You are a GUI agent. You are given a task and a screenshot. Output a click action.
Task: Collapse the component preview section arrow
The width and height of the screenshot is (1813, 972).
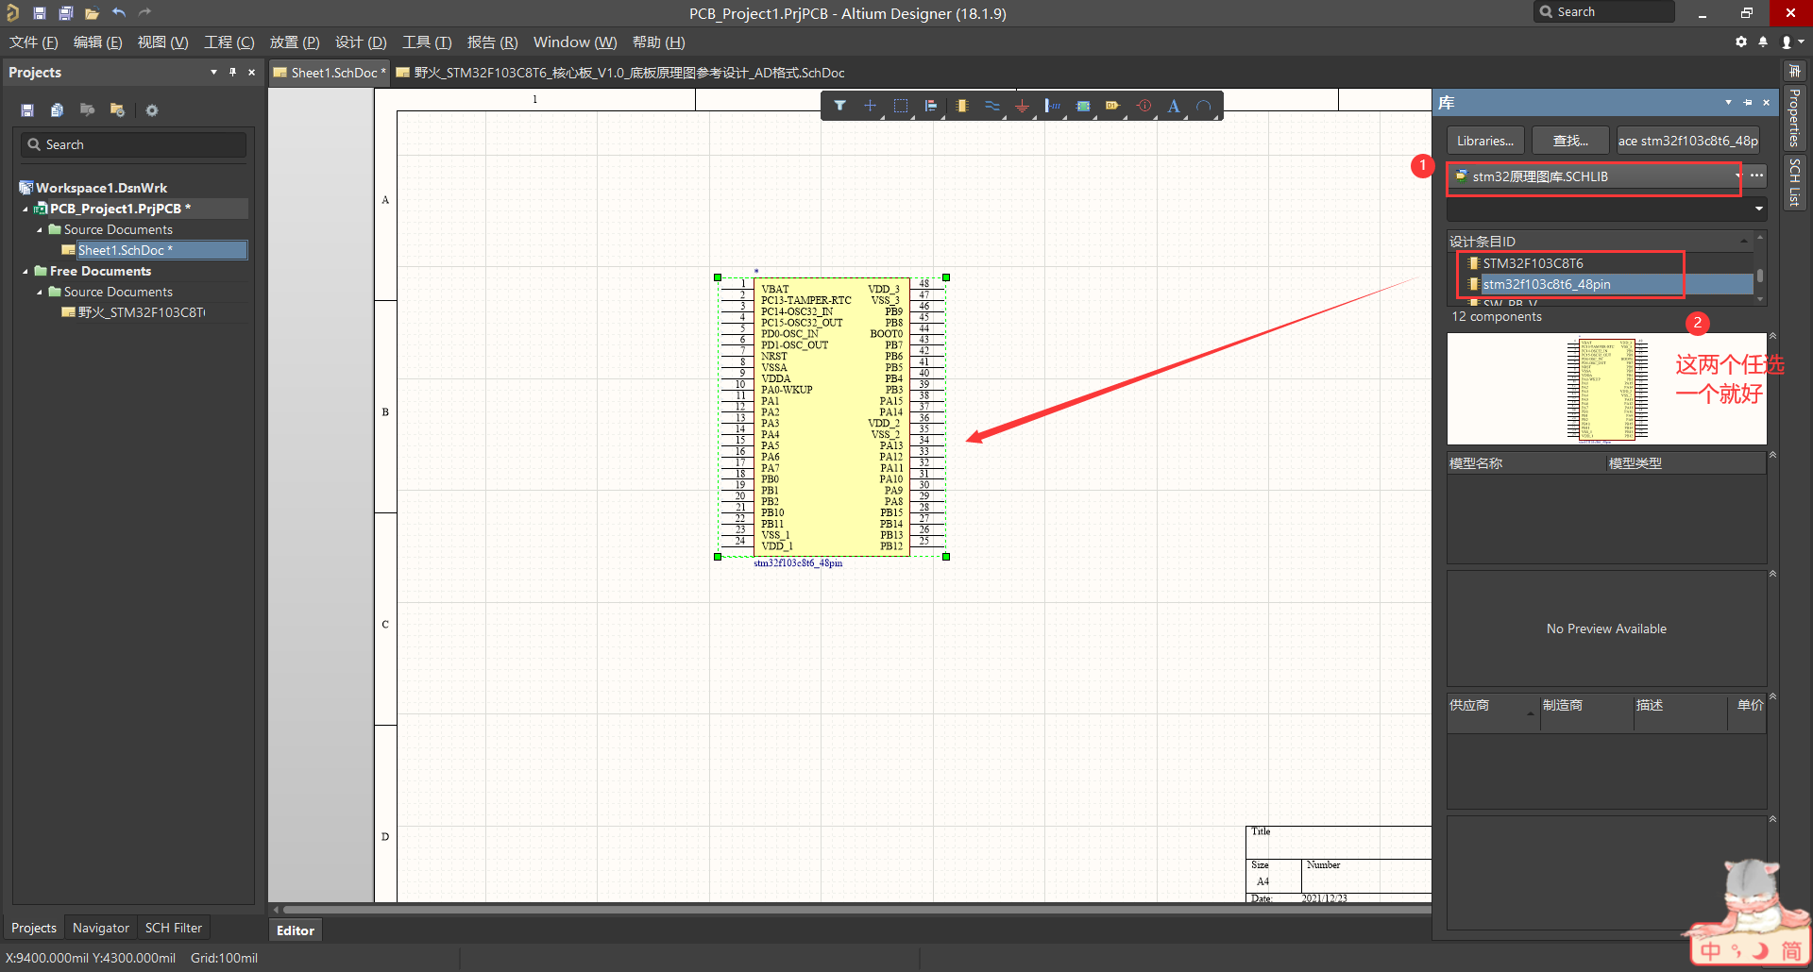click(1772, 336)
